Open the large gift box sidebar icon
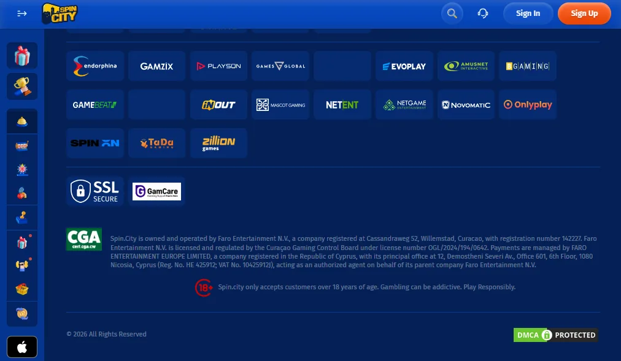Screen dimensions: 621x361 click(22, 56)
